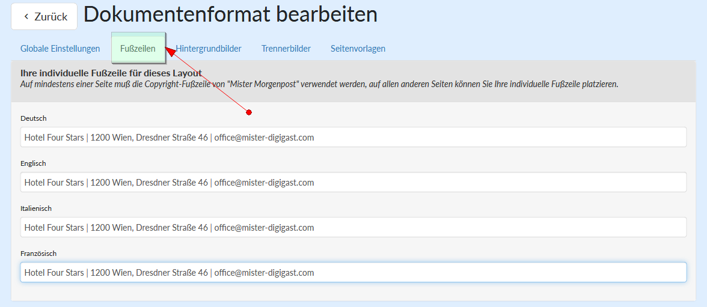Select the Italienisch footer text field
The width and height of the screenshot is (707, 307).
pyautogui.click(x=353, y=228)
